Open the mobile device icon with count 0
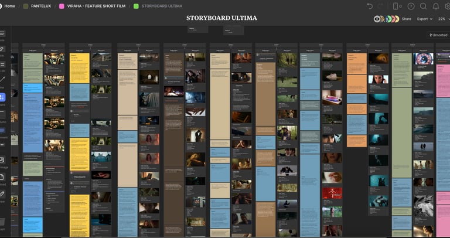The width and height of the screenshot is (450, 238). click(x=397, y=6)
